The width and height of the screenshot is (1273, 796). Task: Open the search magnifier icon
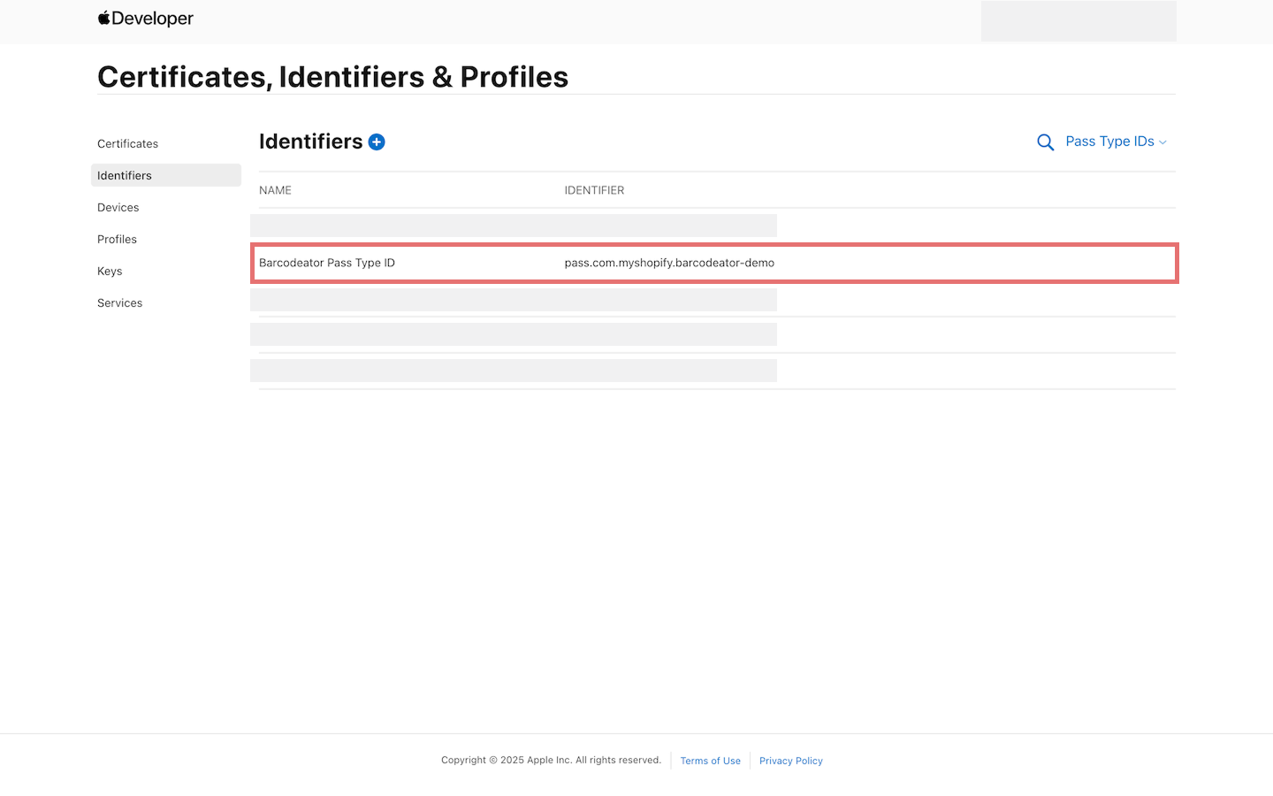[1045, 142]
